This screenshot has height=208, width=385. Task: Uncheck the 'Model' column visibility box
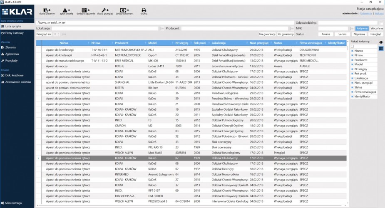(352, 64)
